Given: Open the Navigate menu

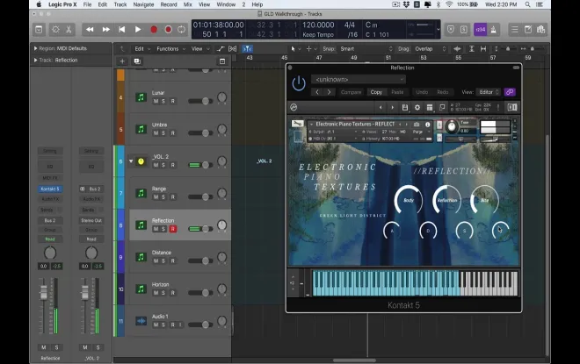Looking at the screenshot, I should (143, 4).
